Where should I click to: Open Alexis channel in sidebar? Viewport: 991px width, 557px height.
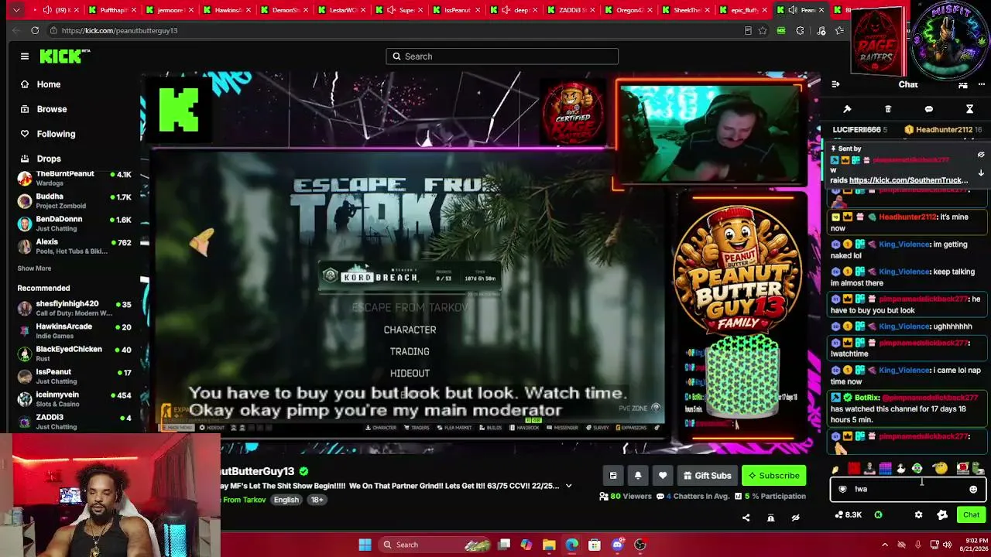pos(74,246)
